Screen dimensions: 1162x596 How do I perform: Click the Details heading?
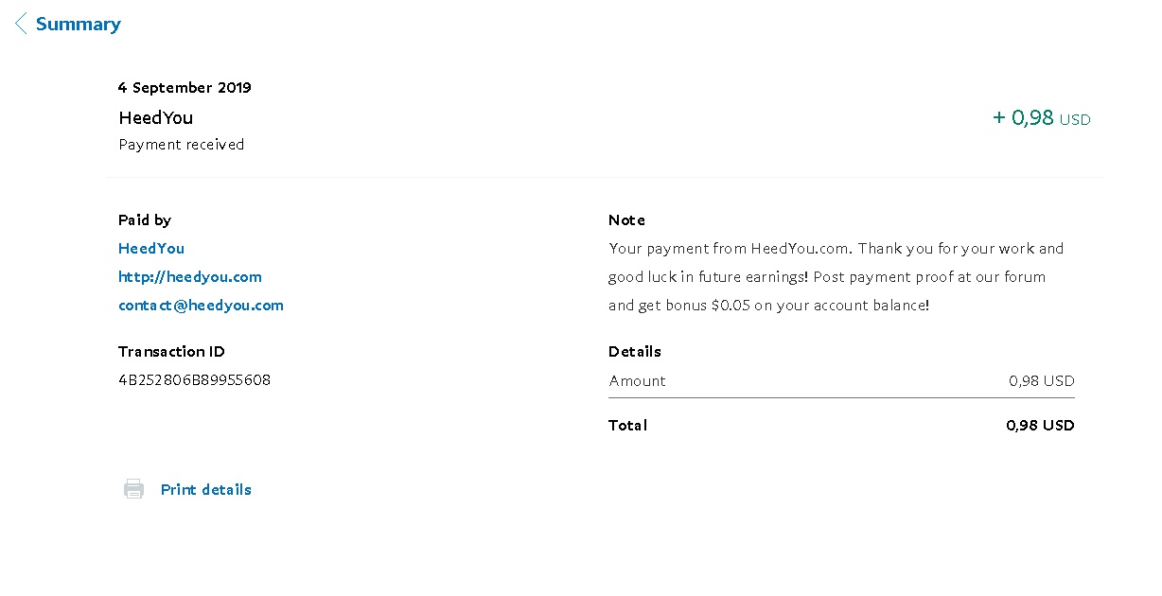click(635, 351)
